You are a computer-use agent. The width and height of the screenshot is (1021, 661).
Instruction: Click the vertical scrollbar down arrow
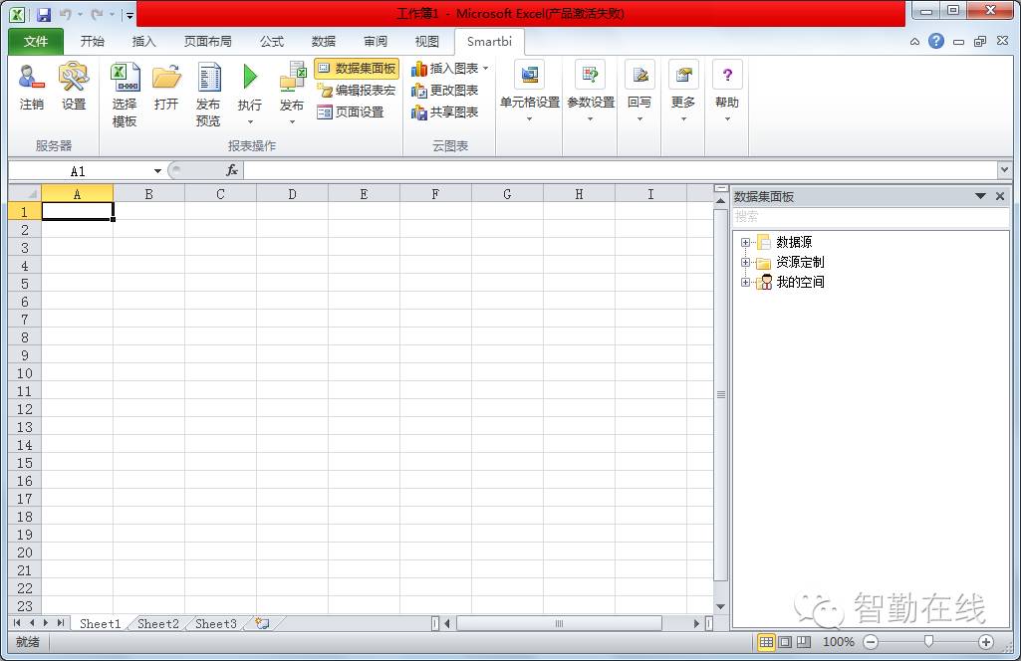click(x=721, y=606)
